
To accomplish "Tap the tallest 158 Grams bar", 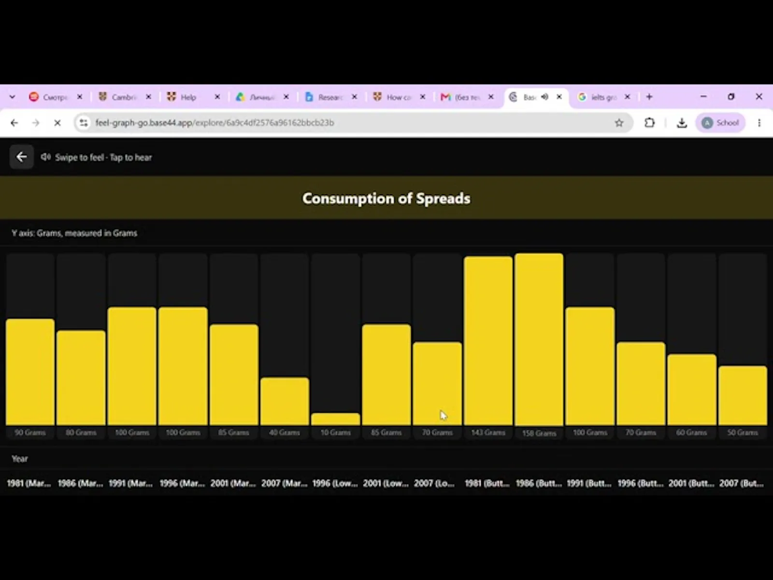I will pos(539,339).
